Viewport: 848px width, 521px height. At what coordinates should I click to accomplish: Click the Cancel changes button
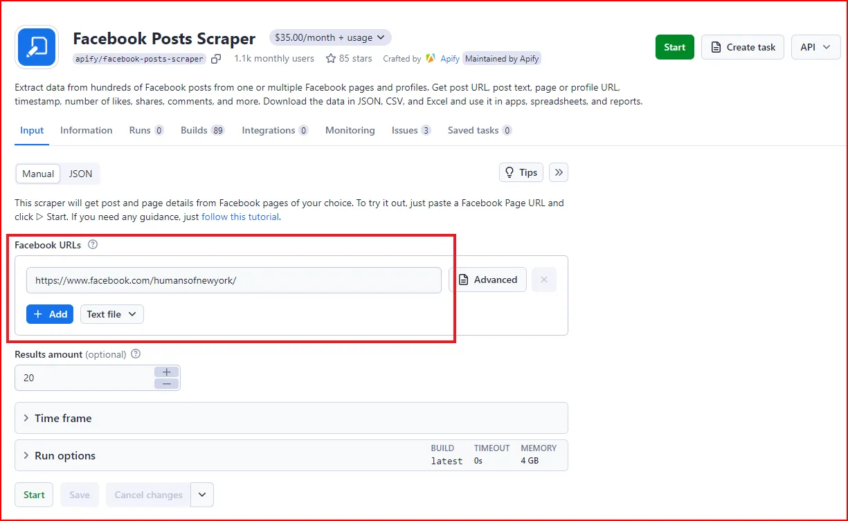[x=148, y=495]
